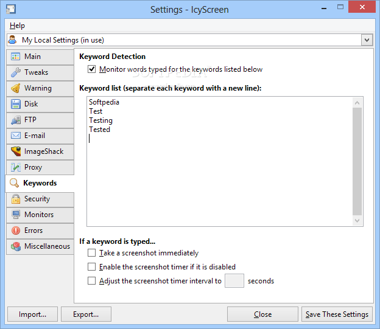Click the Tested keyword line
Viewport: 380px width, 329px height.
tap(99, 130)
